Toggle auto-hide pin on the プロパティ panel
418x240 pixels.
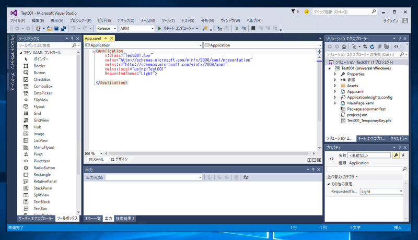pos(399,148)
